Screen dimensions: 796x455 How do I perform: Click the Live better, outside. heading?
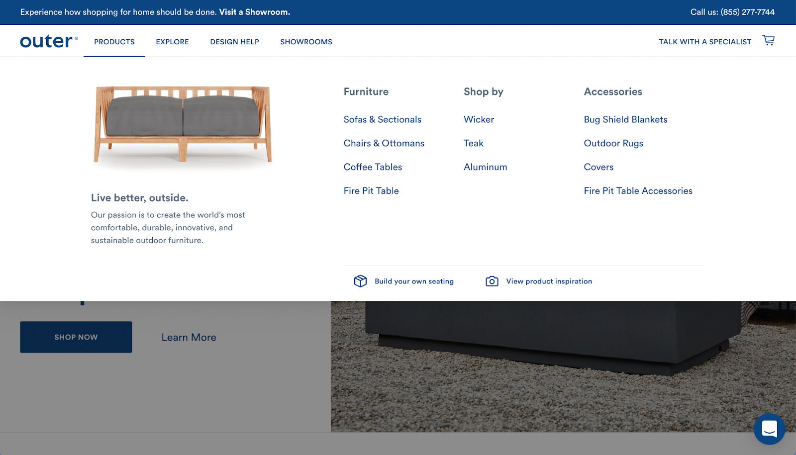[140, 198]
